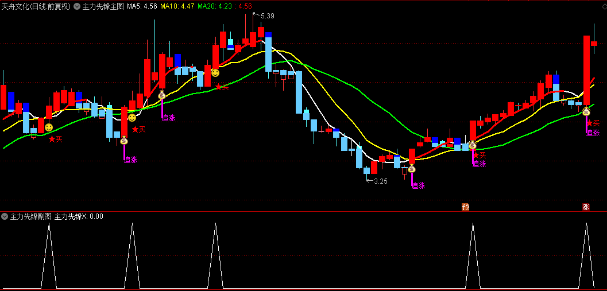Click the red ': 4.56' value
This screenshot has height=291, width=607.
point(243,6)
